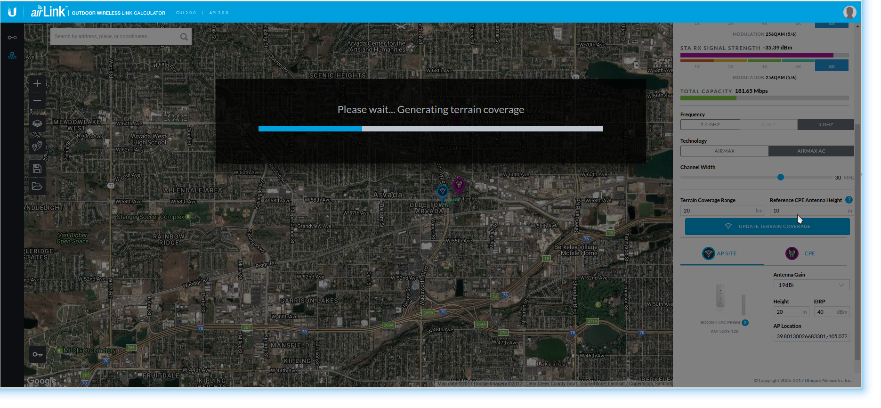Click the 'API 2.0.0' version text
The height and width of the screenshot is (408, 881).
coord(218,13)
